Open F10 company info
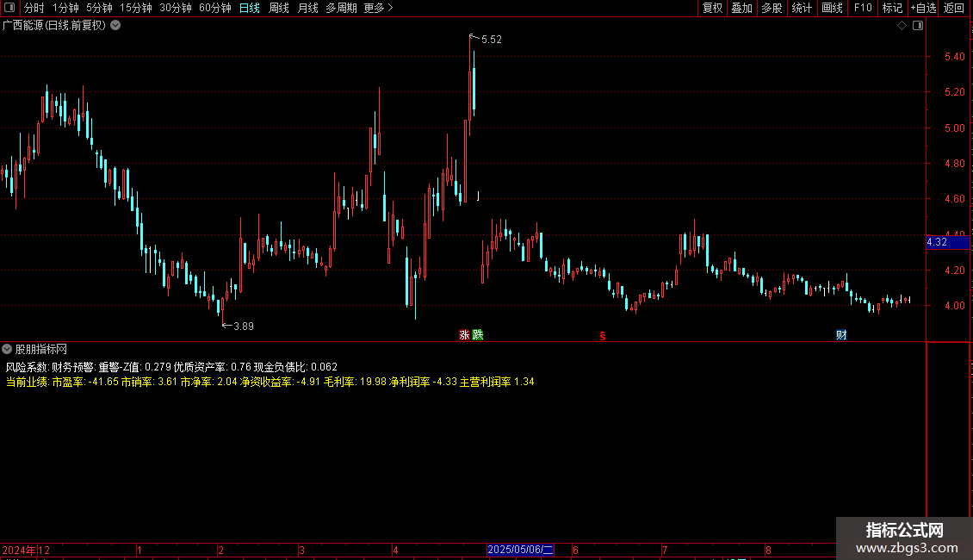973x560 pixels. pyautogui.click(x=863, y=8)
